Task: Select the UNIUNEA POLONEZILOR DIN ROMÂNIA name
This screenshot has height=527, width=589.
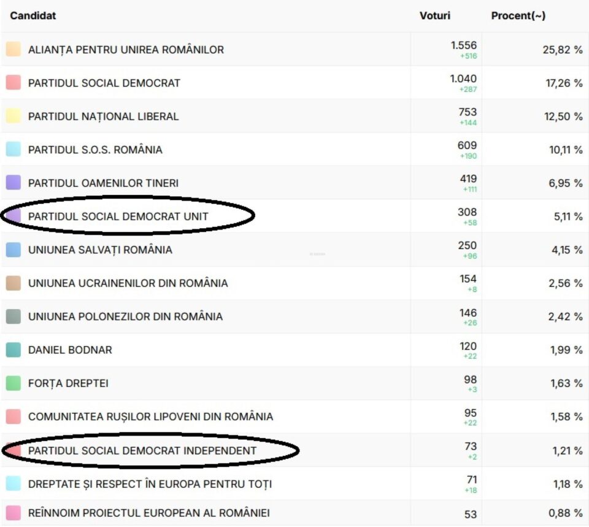Action: (x=125, y=317)
